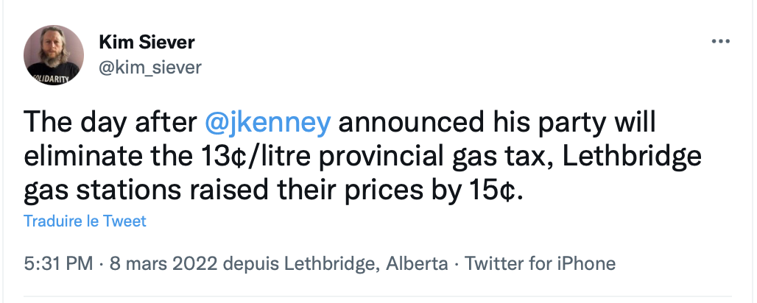The width and height of the screenshot is (757, 303).
Task: Click 'The day after' at the tweet start
Action: pyautogui.click(x=110, y=123)
